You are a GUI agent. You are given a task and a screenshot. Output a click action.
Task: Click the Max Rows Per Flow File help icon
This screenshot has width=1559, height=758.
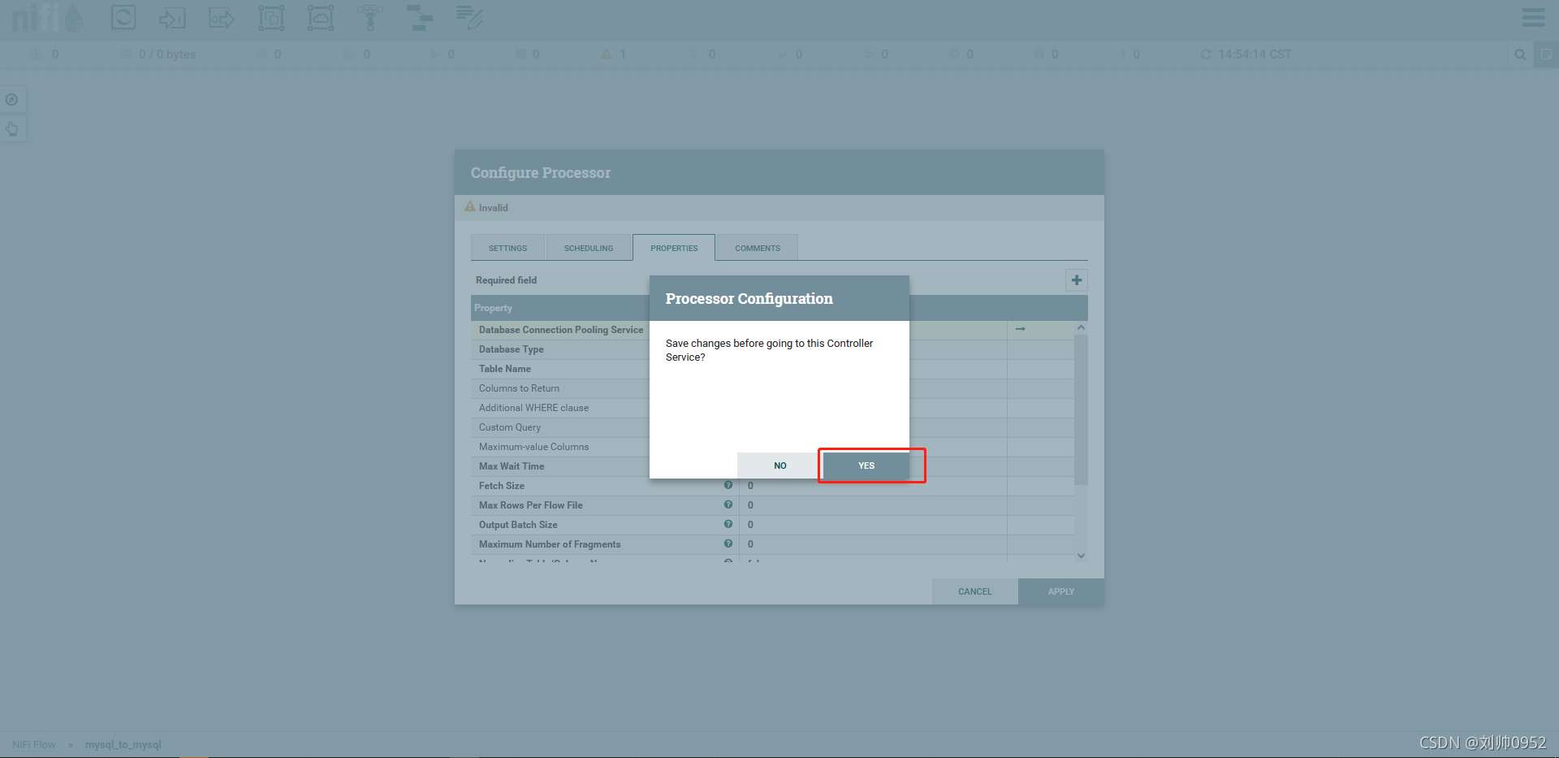click(728, 505)
